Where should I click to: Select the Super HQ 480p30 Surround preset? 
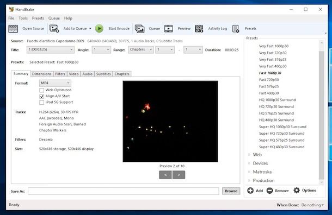[x=281, y=147]
